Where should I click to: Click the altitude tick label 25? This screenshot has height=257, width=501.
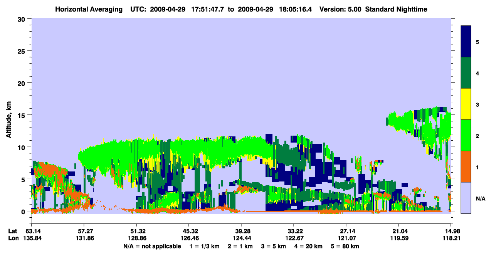(x=22, y=51)
